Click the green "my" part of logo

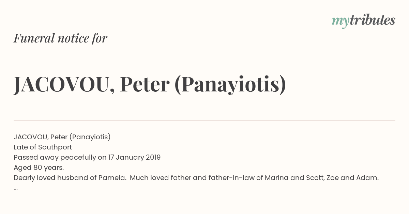click(x=340, y=22)
